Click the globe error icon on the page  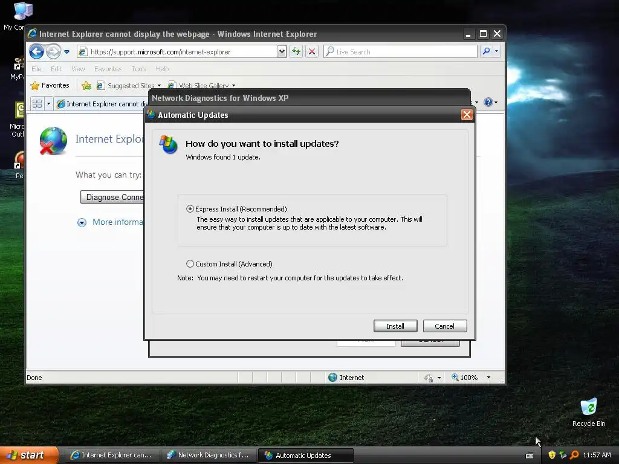pos(53,141)
